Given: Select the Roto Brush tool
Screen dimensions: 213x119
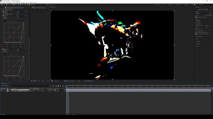Looking at the screenshot, I should coord(32,5).
